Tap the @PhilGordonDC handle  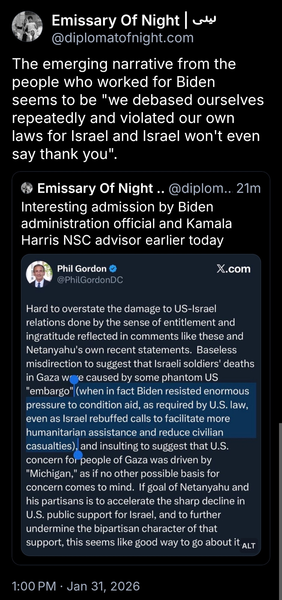(90, 280)
